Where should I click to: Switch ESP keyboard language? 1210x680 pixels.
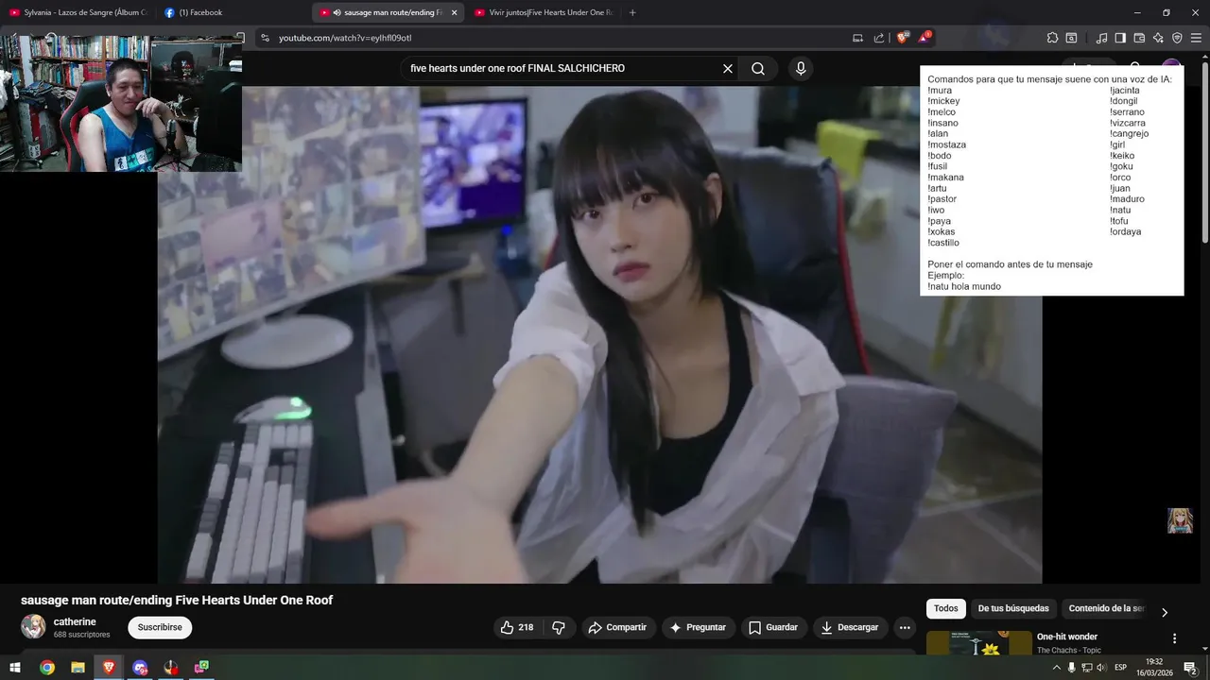[x=1121, y=667]
